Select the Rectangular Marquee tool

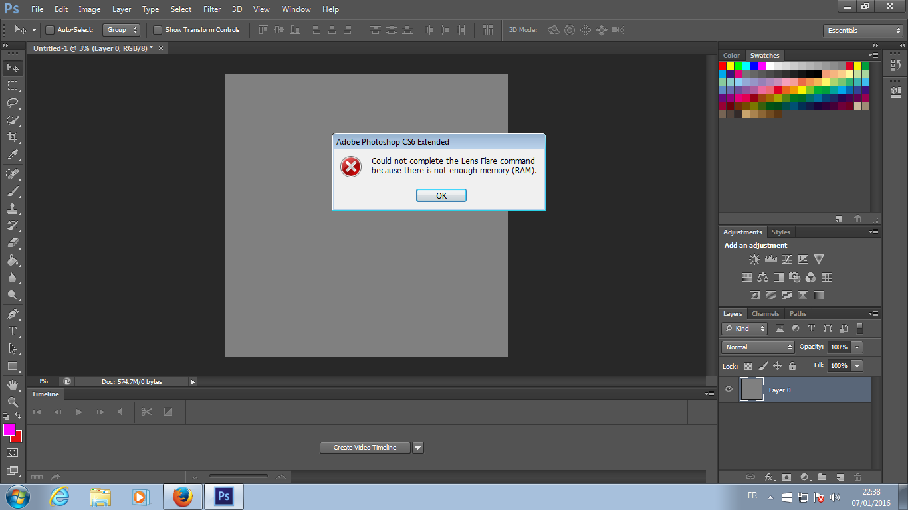pyautogui.click(x=13, y=86)
